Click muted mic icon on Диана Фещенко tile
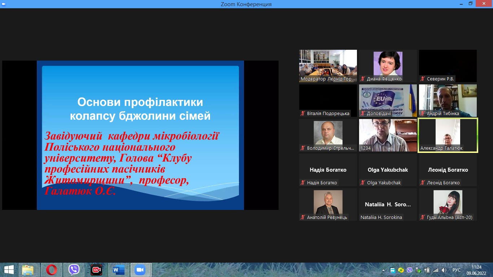The image size is (493, 277). pos(363,79)
